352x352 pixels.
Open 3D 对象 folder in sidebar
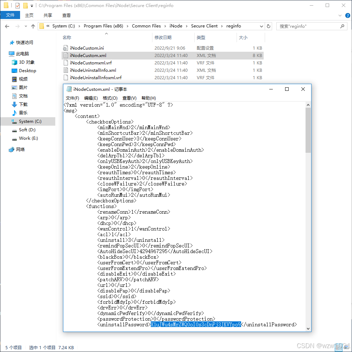[23, 62]
